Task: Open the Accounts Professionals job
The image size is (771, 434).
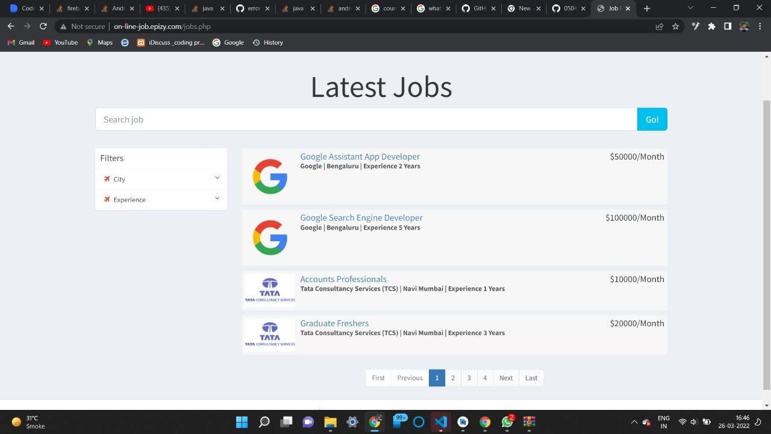Action: pos(343,279)
